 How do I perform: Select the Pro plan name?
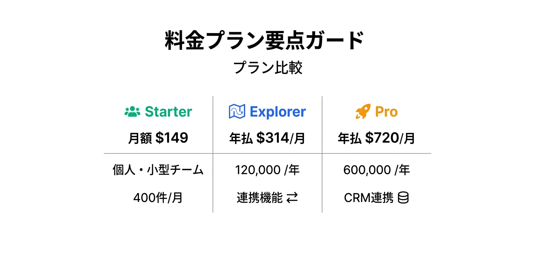386,111
